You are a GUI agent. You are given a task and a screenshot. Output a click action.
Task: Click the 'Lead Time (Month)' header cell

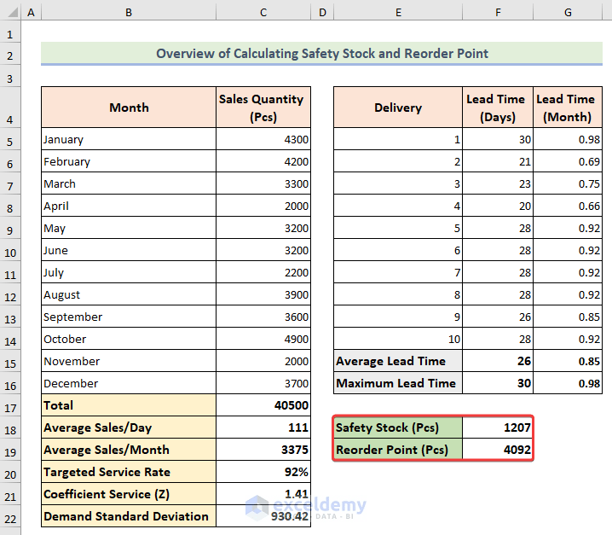pyautogui.click(x=568, y=108)
